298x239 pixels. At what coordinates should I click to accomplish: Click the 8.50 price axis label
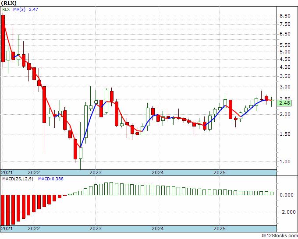coord(285,16)
